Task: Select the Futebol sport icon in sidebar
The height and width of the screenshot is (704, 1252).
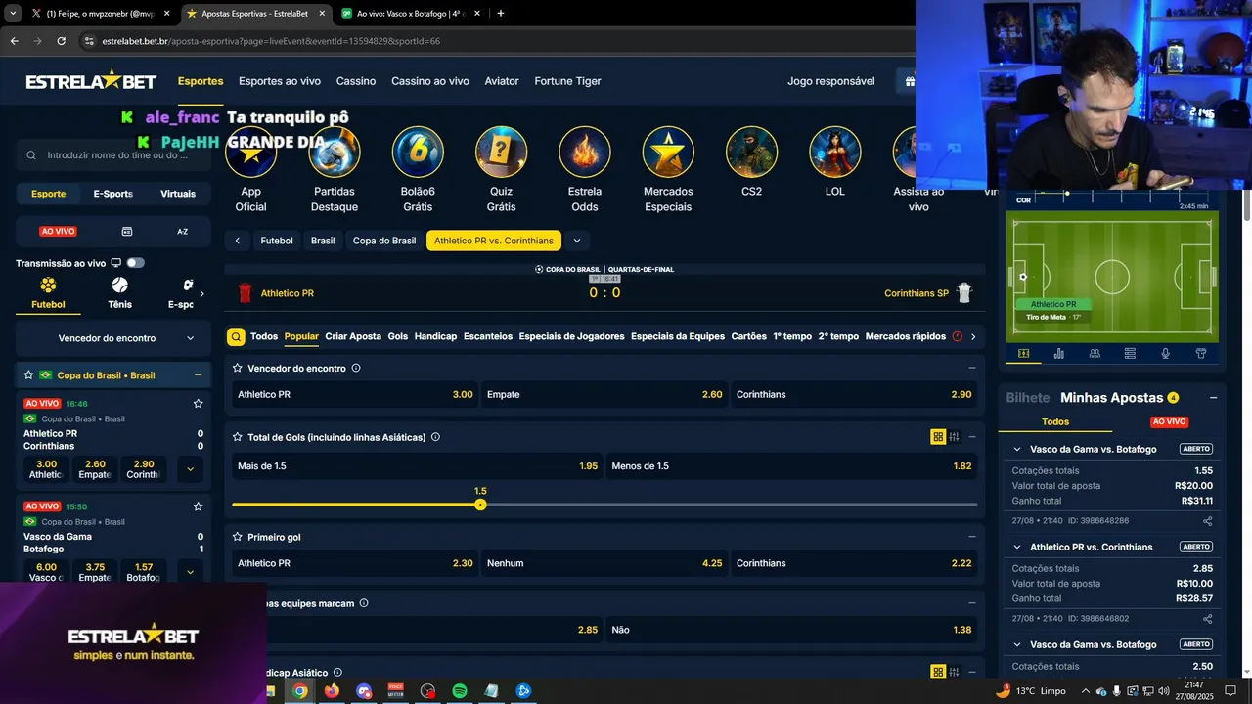Action: 48,286
